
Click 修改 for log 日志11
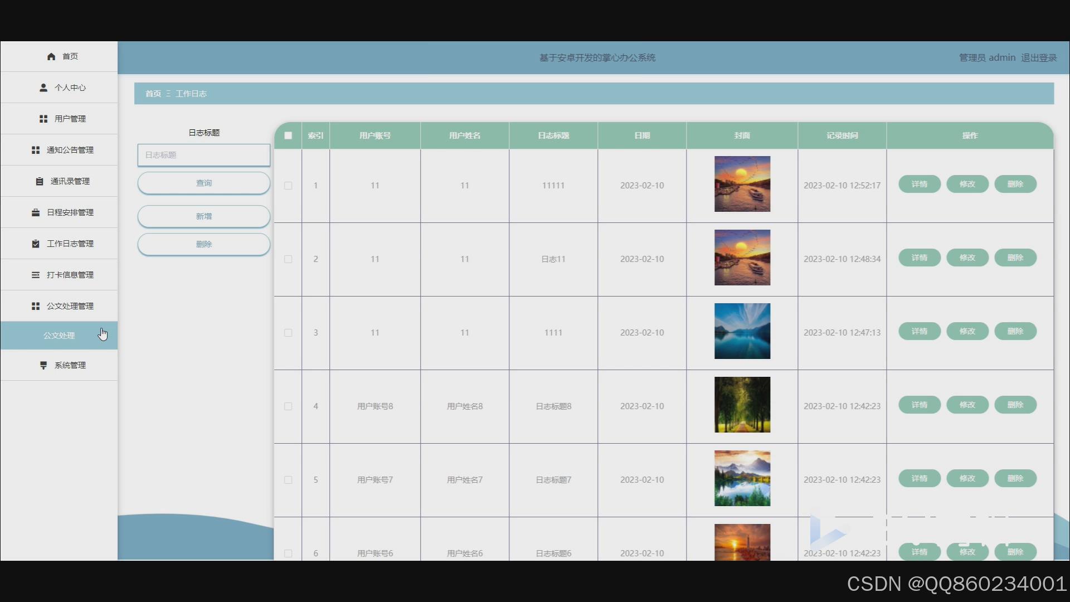[967, 258]
